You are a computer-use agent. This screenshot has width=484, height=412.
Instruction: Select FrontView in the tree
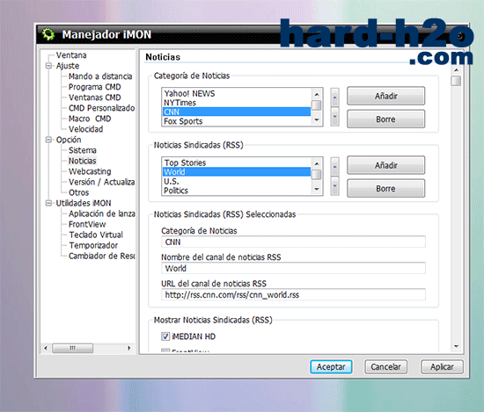pyautogui.click(x=87, y=224)
